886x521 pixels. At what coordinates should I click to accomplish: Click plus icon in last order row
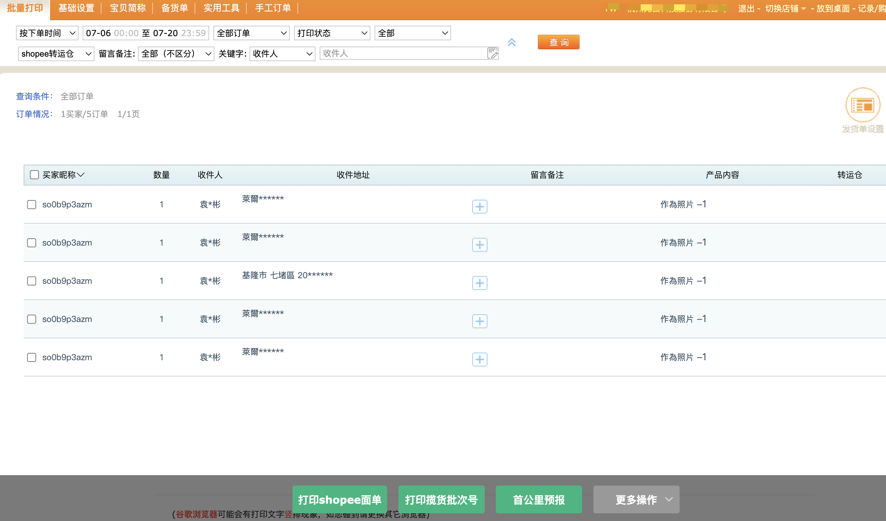[x=479, y=359]
